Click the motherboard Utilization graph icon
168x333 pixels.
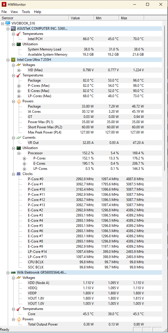point(19,44)
